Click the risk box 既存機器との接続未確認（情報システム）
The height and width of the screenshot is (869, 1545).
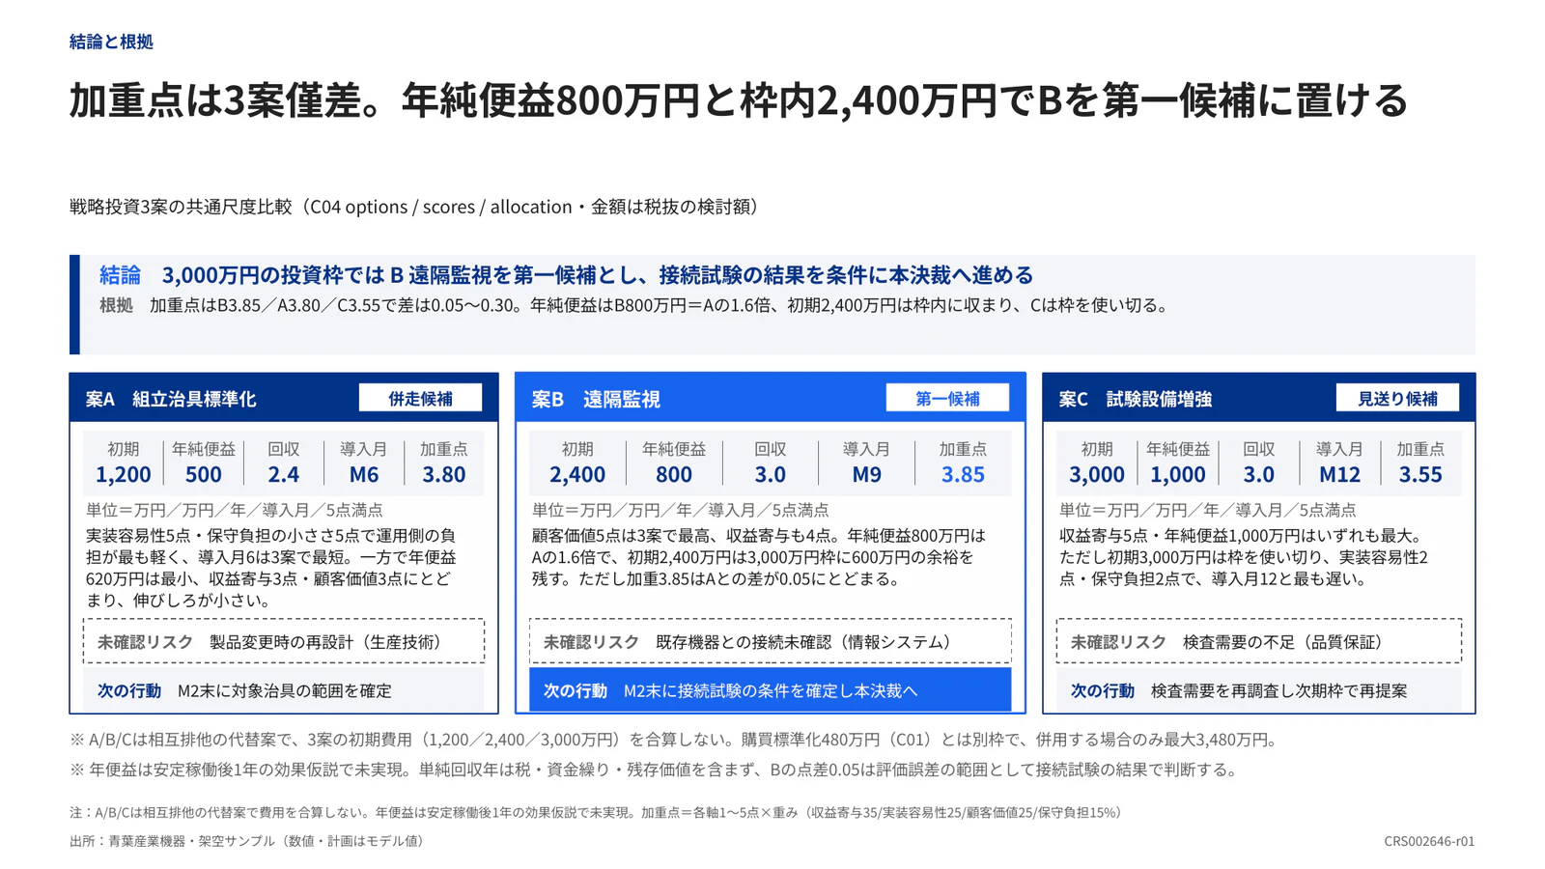click(x=771, y=641)
